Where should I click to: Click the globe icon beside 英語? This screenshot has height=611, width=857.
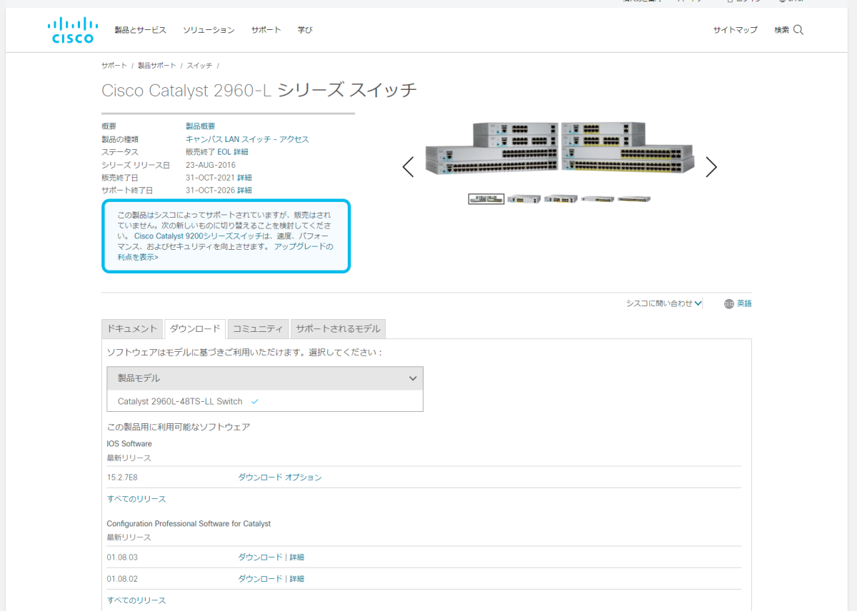[x=728, y=304]
